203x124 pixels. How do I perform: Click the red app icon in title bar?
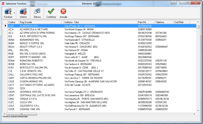point(3,3)
